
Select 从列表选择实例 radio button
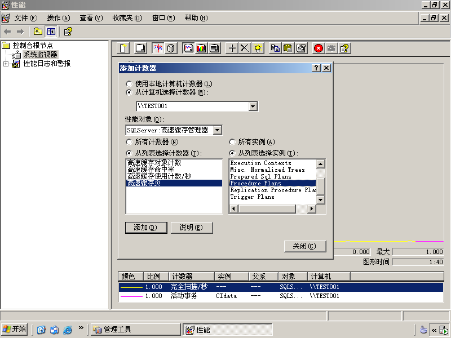pyautogui.click(x=232, y=153)
